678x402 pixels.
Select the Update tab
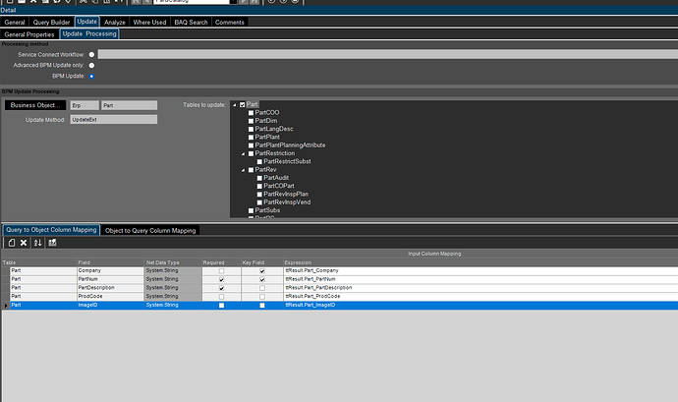coord(86,22)
